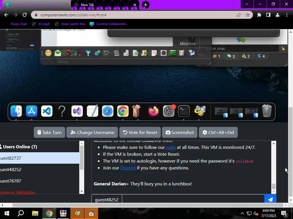The width and height of the screenshot is (293, 219).
Task: Switch to the chat tab showing 4
Action: tap(261, 56)
